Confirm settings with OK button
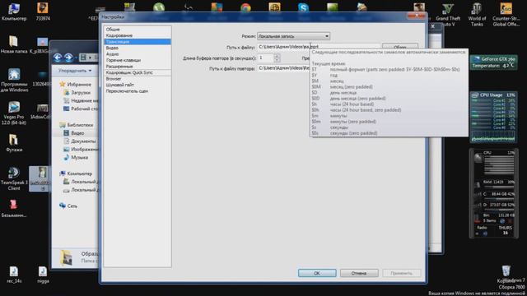This screenshot has height=296, width=527. pyautogui.click(x=317, y=273)
